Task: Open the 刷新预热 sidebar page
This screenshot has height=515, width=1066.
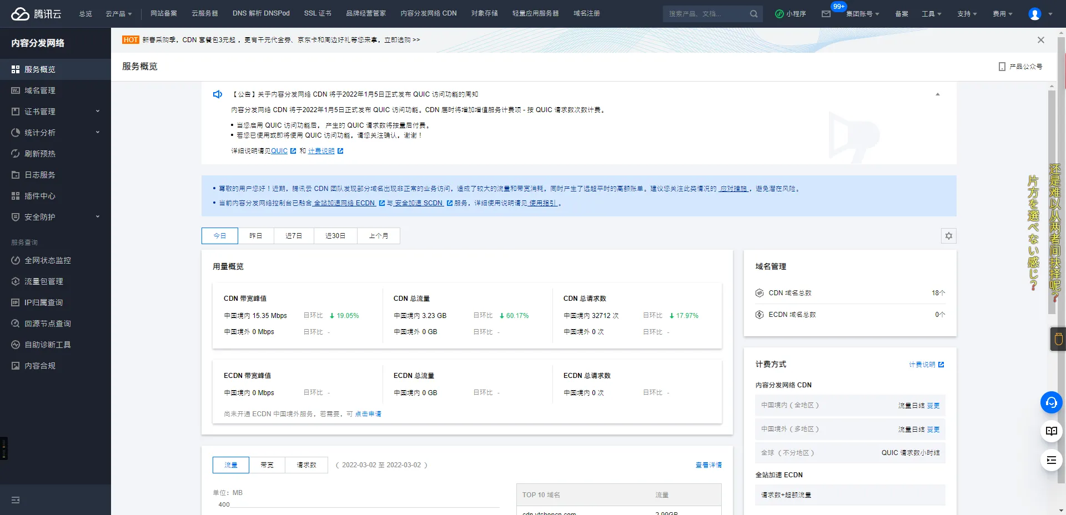Action: [39, 154]
